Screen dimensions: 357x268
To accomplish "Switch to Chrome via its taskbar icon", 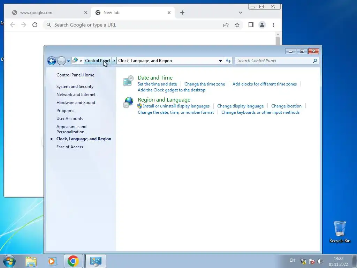I will [73, 261].
